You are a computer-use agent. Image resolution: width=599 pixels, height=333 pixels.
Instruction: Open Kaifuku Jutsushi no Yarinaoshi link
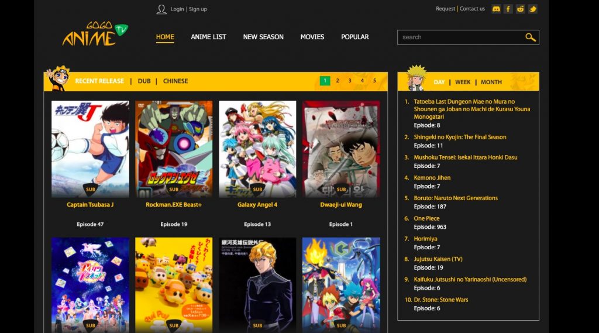pyautogui.click(x=470, y=280)
